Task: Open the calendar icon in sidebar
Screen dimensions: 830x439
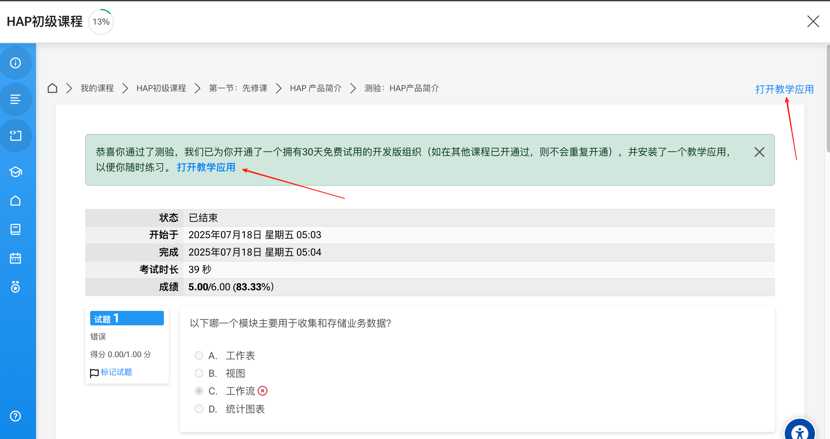Action: [15, 258]
